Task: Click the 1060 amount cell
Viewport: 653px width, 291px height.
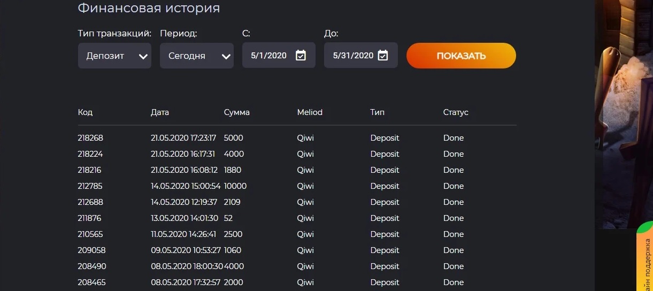Action: [x=233, y=250]
